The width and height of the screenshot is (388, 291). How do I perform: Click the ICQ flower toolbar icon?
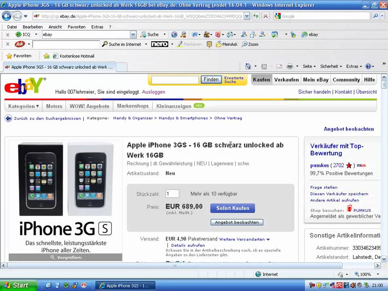(x=19, y=34)
